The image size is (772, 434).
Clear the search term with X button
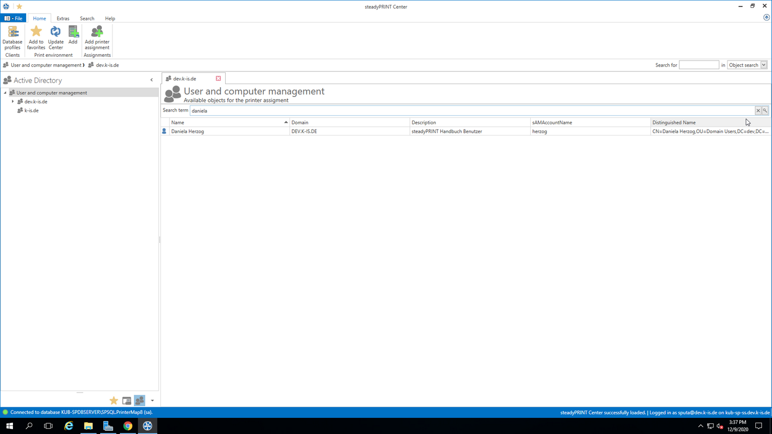coord(758,110)
